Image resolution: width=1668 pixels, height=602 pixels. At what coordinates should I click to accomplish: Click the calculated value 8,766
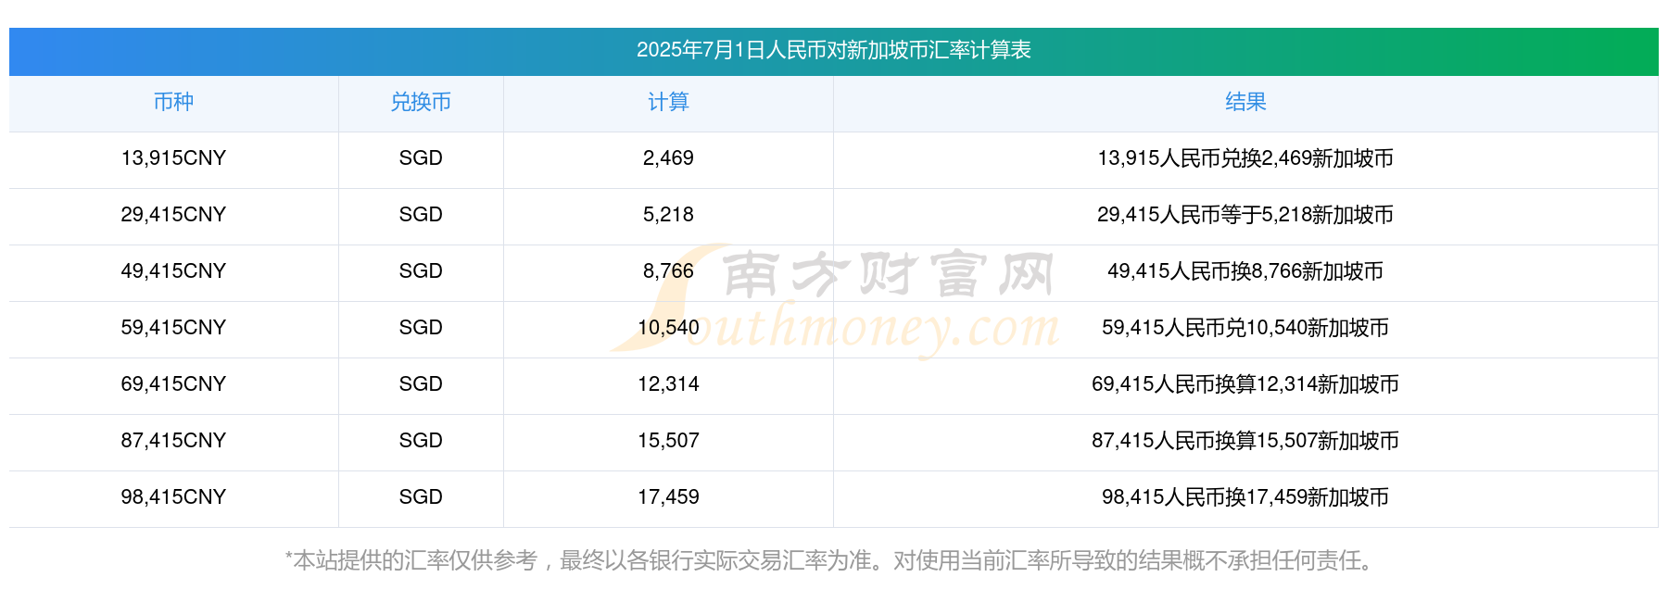(668, 271)
